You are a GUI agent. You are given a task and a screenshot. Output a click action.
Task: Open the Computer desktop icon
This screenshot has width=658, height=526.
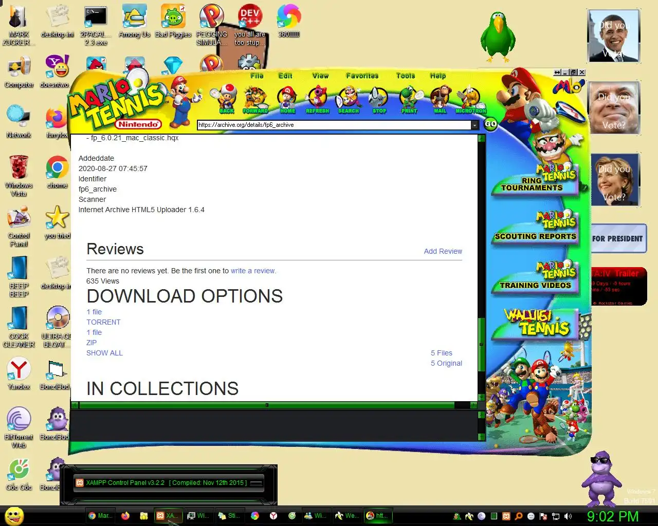pyautogui.click(x=19, y=72)
